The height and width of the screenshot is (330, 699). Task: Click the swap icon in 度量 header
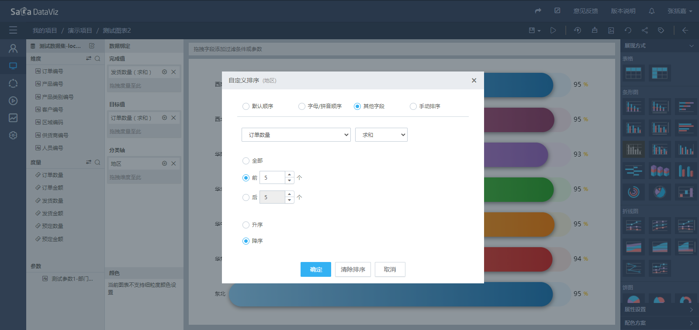click(x=89, y=162)
